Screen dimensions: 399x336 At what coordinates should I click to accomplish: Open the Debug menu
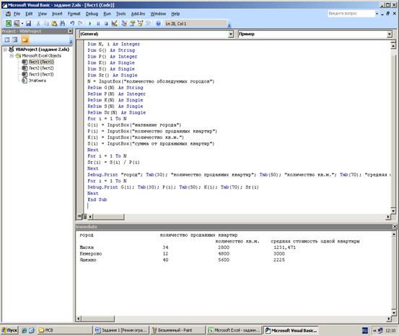click(92, 14)
